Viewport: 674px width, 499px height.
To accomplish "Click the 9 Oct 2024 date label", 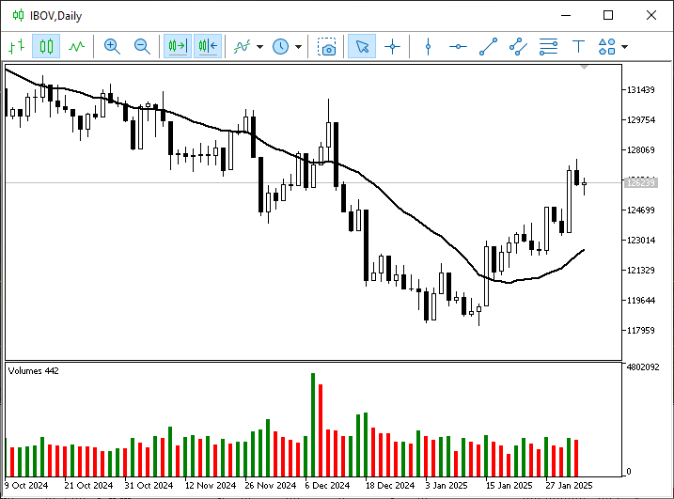I will 26,486.
